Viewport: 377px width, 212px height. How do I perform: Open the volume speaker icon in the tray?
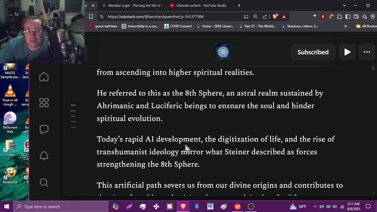tap(335, 206)
